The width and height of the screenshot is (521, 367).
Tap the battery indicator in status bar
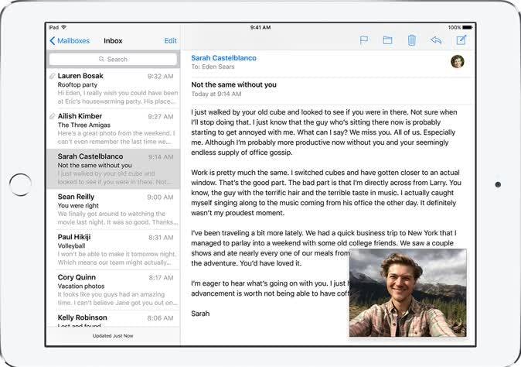(x=468, y=27)
